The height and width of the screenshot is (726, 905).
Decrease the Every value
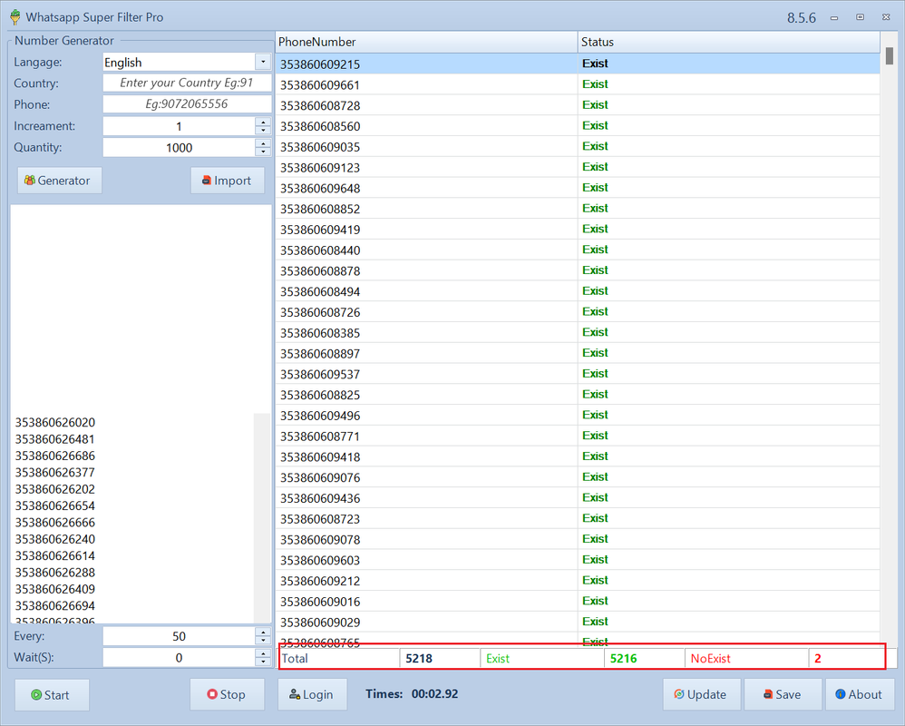[x=263, y=641]
